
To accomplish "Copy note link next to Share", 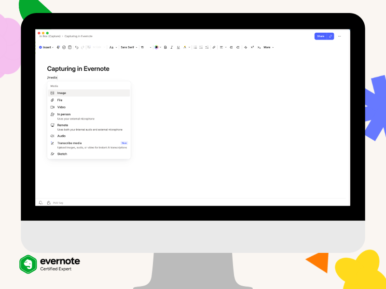I will [x=331, y=36].
